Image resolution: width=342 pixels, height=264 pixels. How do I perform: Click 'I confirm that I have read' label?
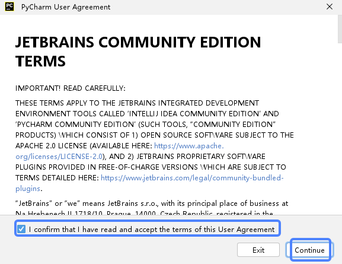coord(152,229)
